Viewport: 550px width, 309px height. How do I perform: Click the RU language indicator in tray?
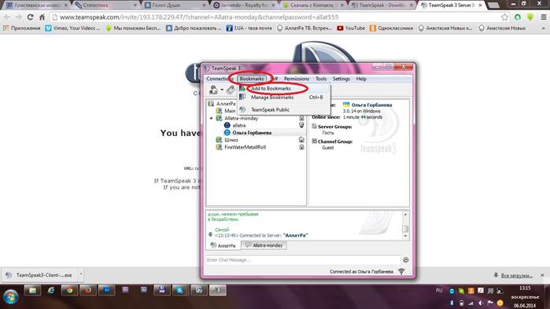click(x=439, y=290)
